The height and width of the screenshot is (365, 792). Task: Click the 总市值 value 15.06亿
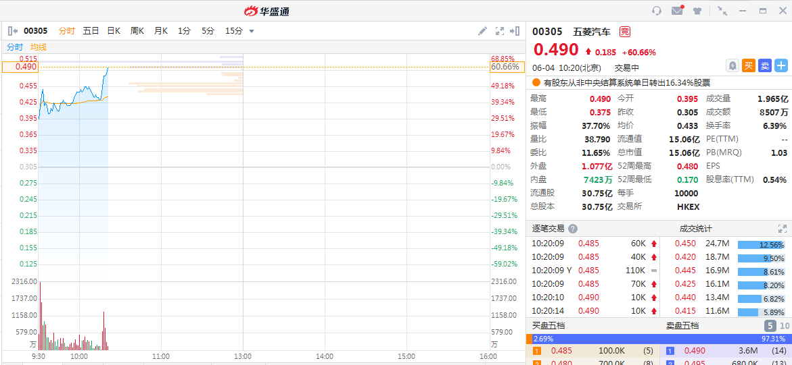pos(685,152)
